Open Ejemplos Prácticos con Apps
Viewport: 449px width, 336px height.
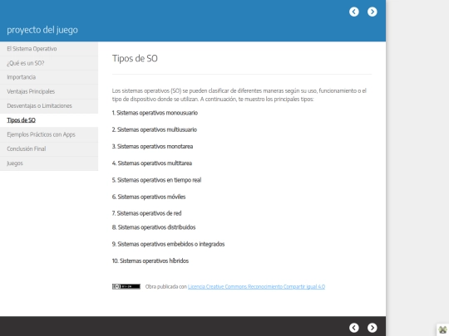click(x=49, y=134)
